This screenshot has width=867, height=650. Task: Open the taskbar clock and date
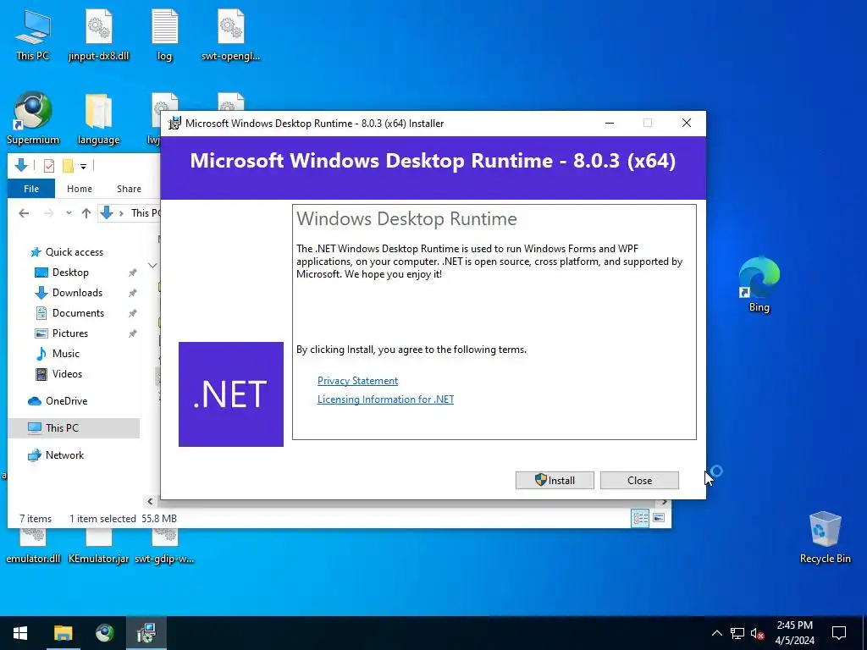pyautogui.click(x=794, y=633)
